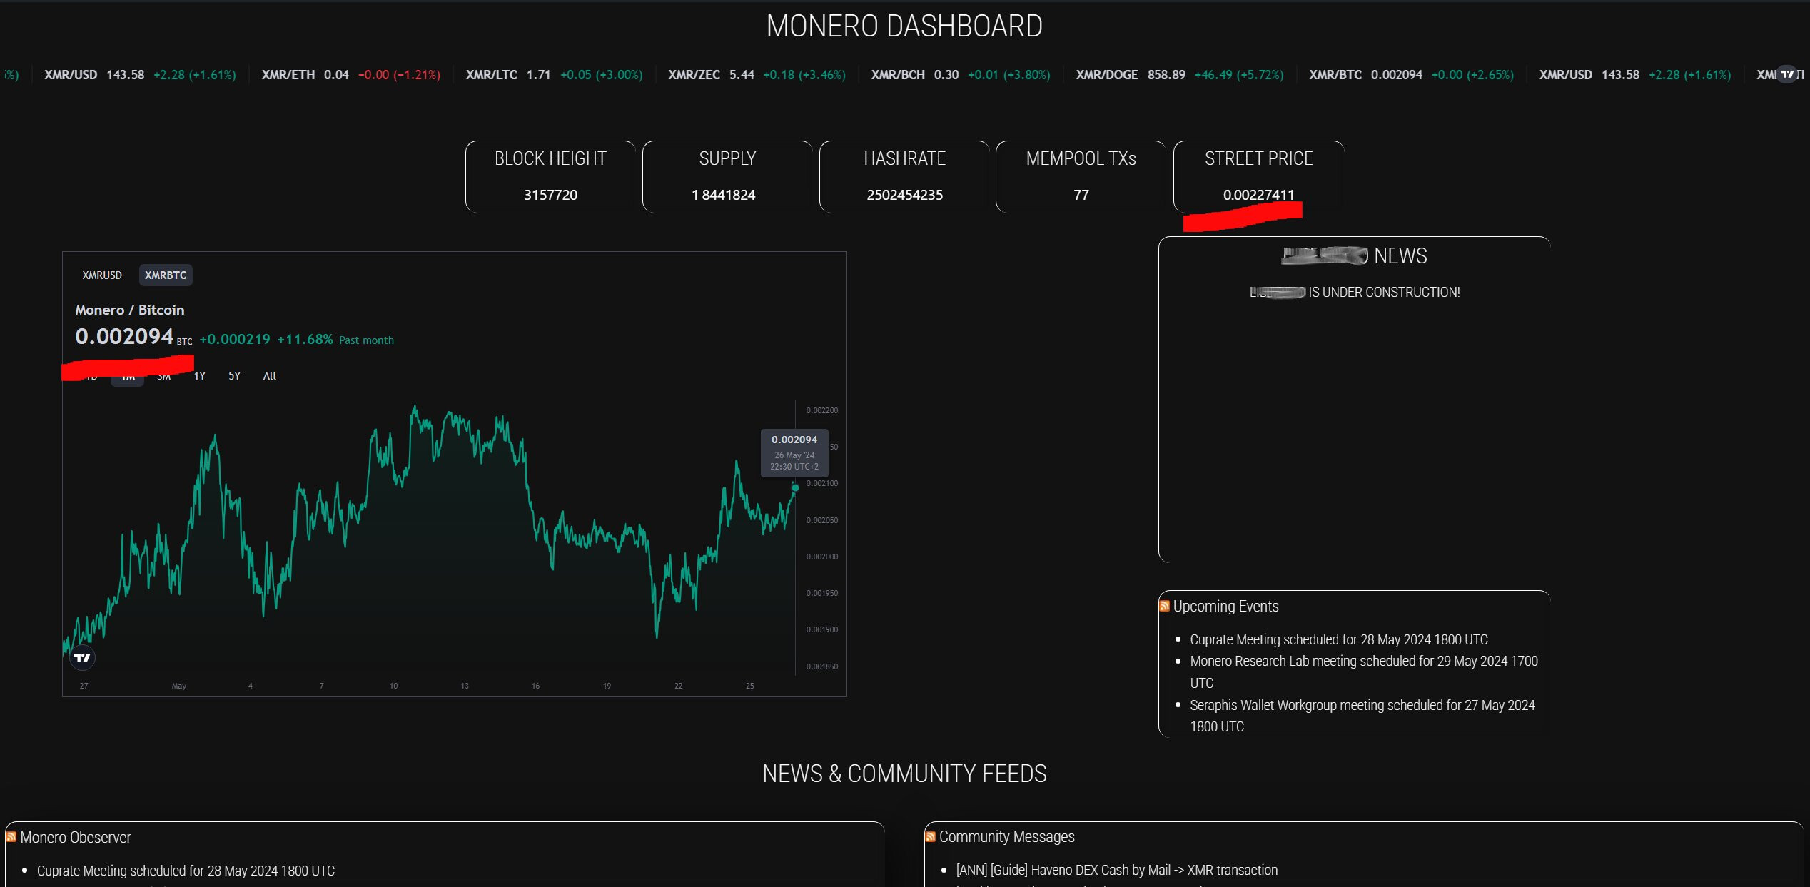Click the TradingView logo on the ticker tape
This screenshot has height=887, width=1810.
click(x=1786, y=74)
